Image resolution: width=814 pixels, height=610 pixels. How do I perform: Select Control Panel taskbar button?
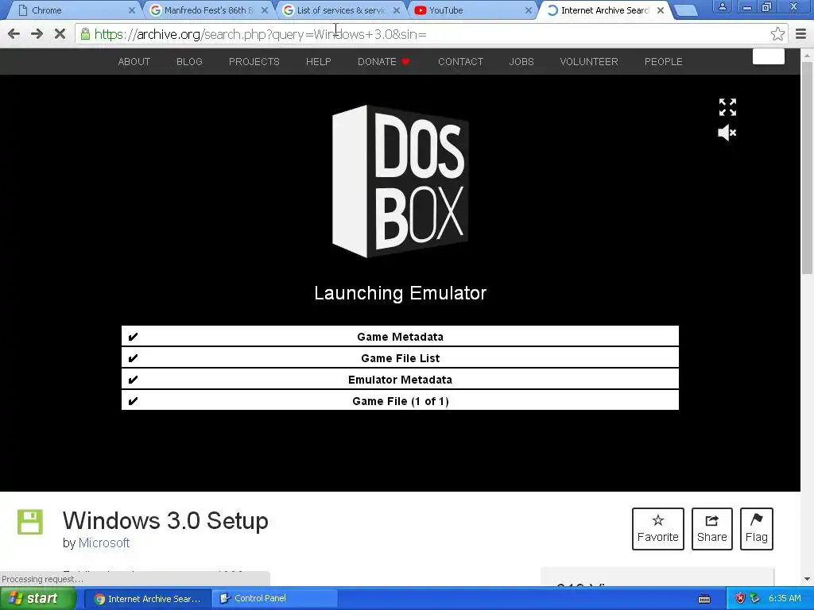click(x=275, y=599)
